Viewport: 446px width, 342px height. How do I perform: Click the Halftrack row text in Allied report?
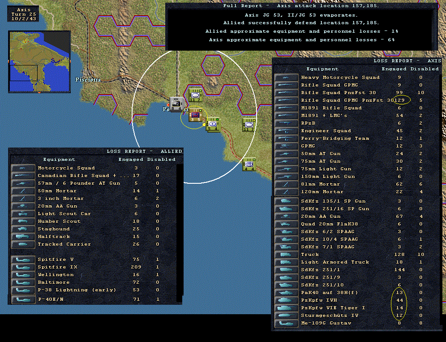(x=54, y=237)
